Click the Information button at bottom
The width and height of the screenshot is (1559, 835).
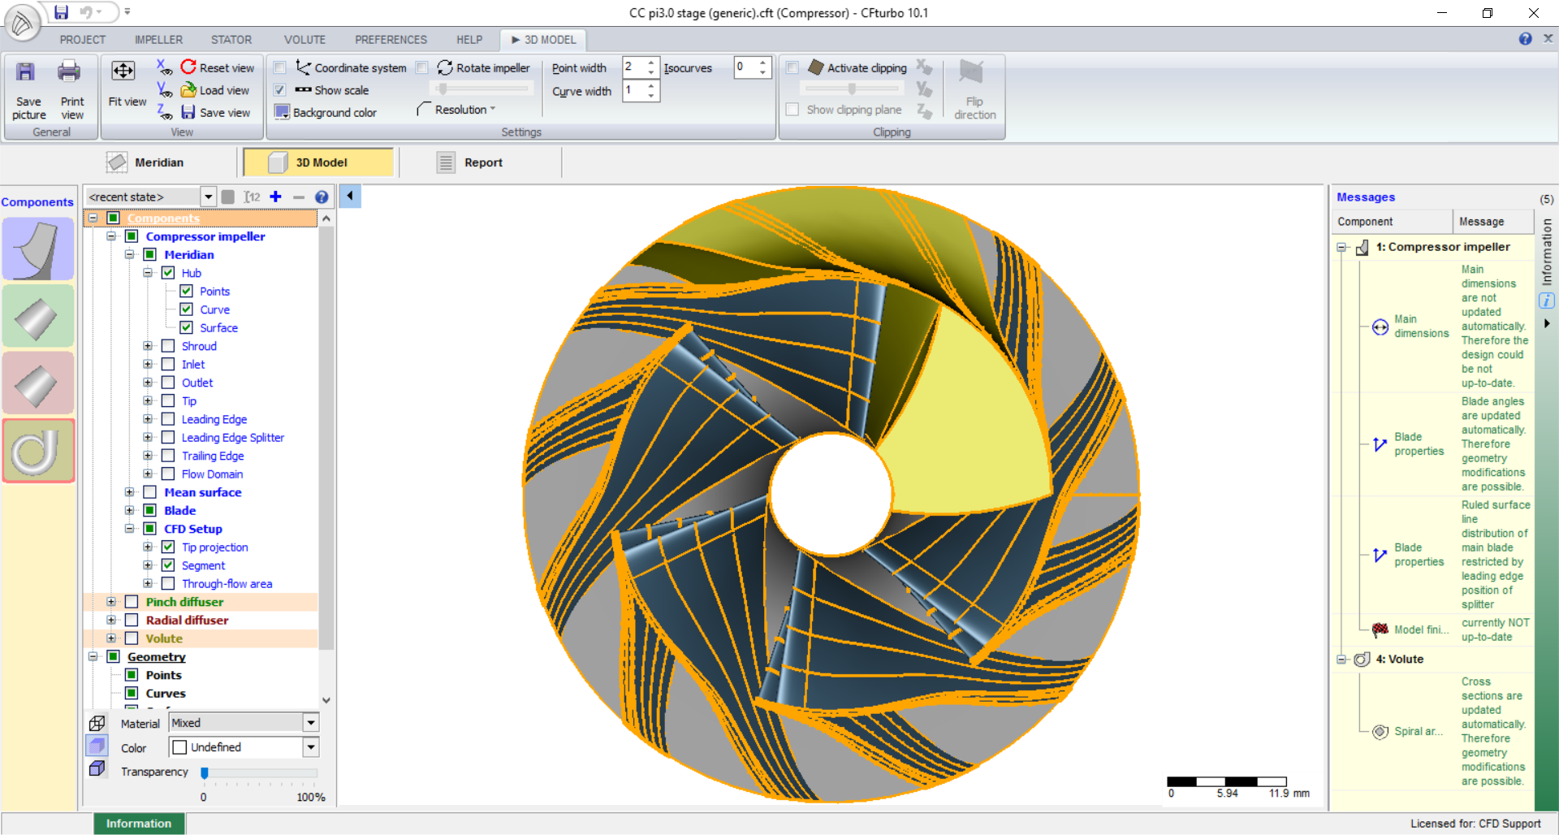pos(139,824)
